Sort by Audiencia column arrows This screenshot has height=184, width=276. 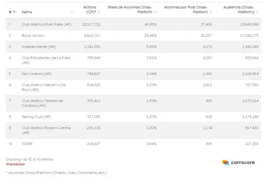coord(258,12)
